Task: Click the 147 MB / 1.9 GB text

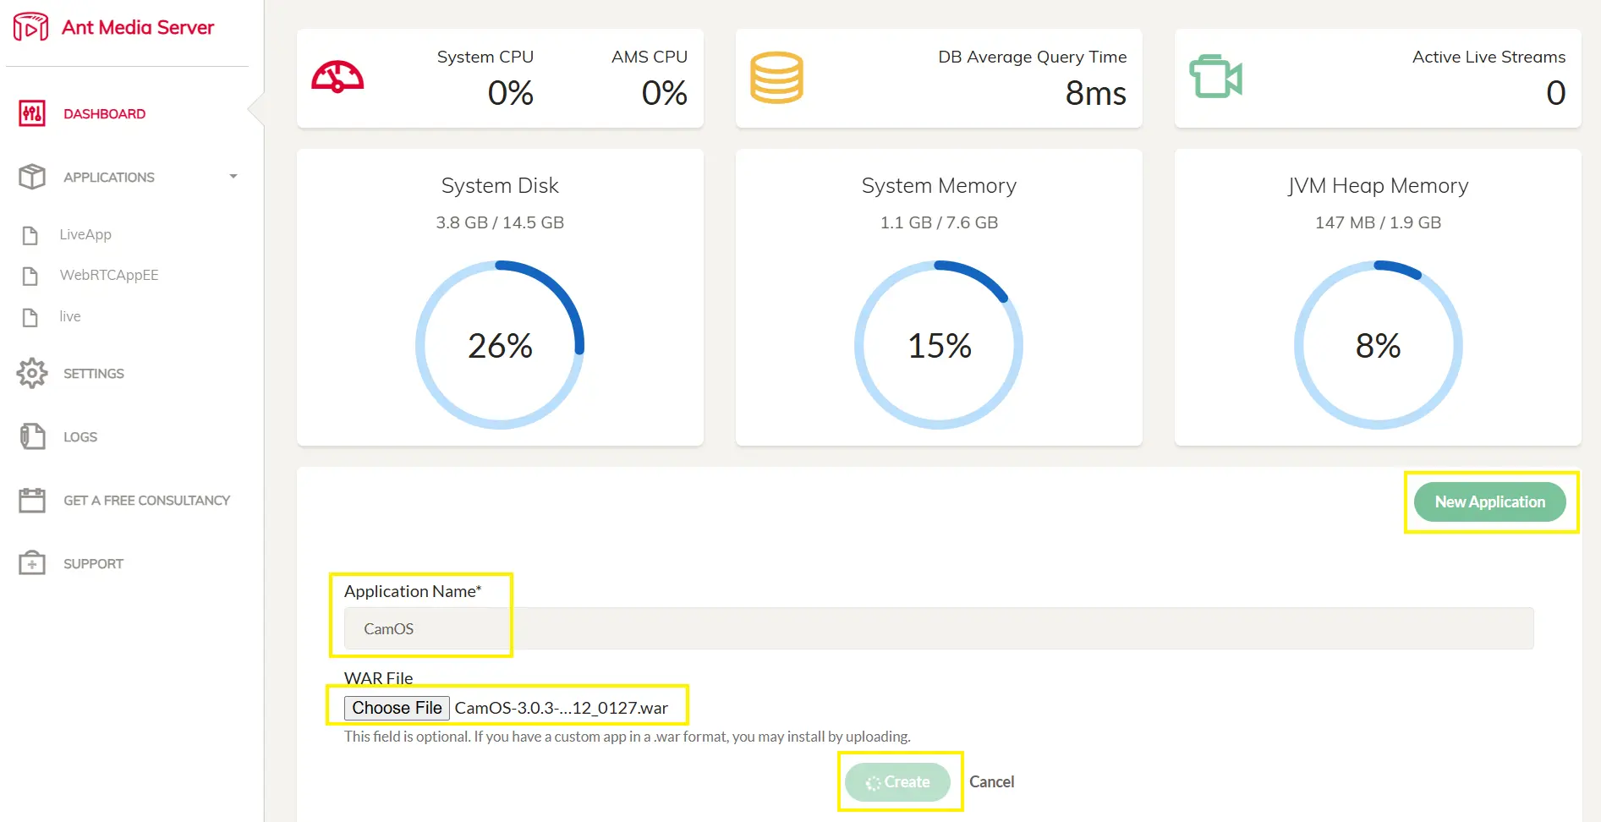Action: coord(1378,222)
